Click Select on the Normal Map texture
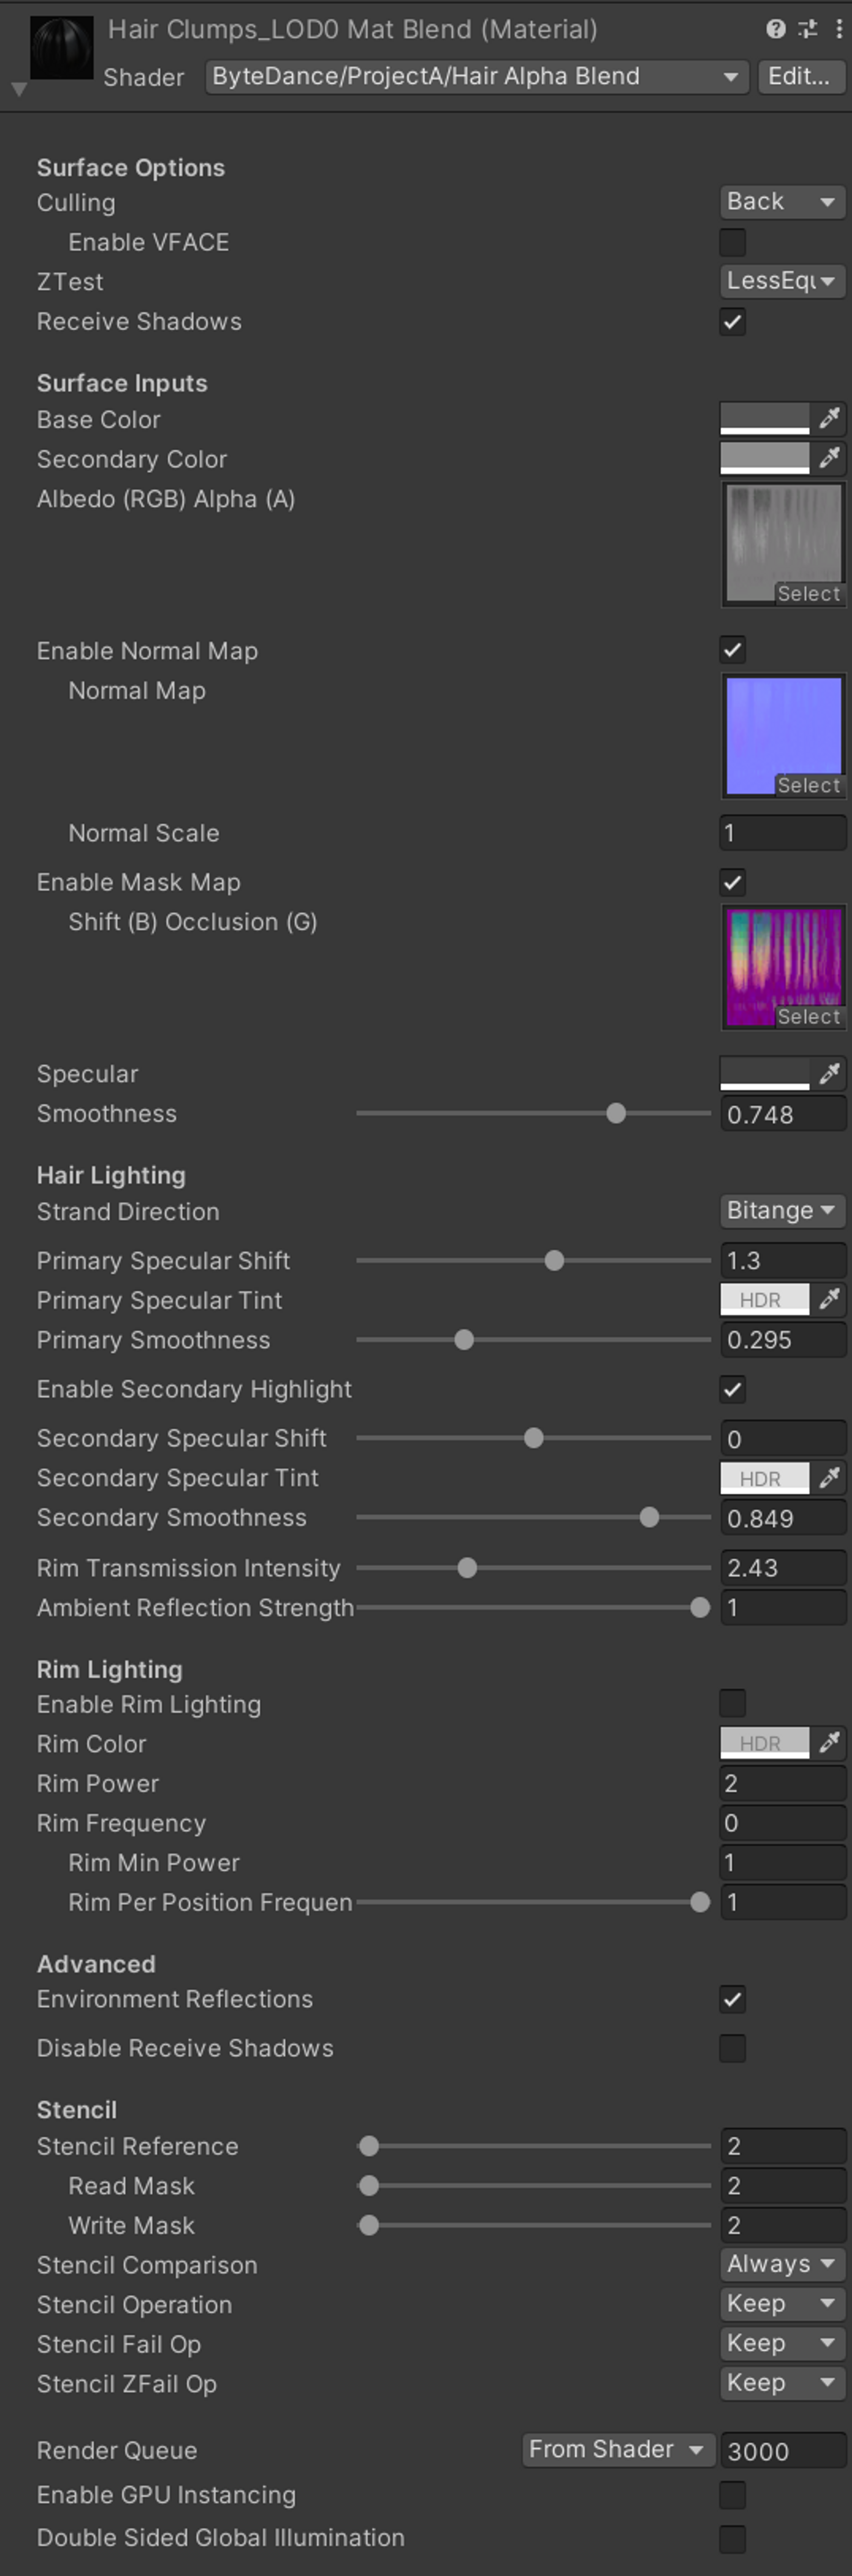 click(x=808, y=785)
